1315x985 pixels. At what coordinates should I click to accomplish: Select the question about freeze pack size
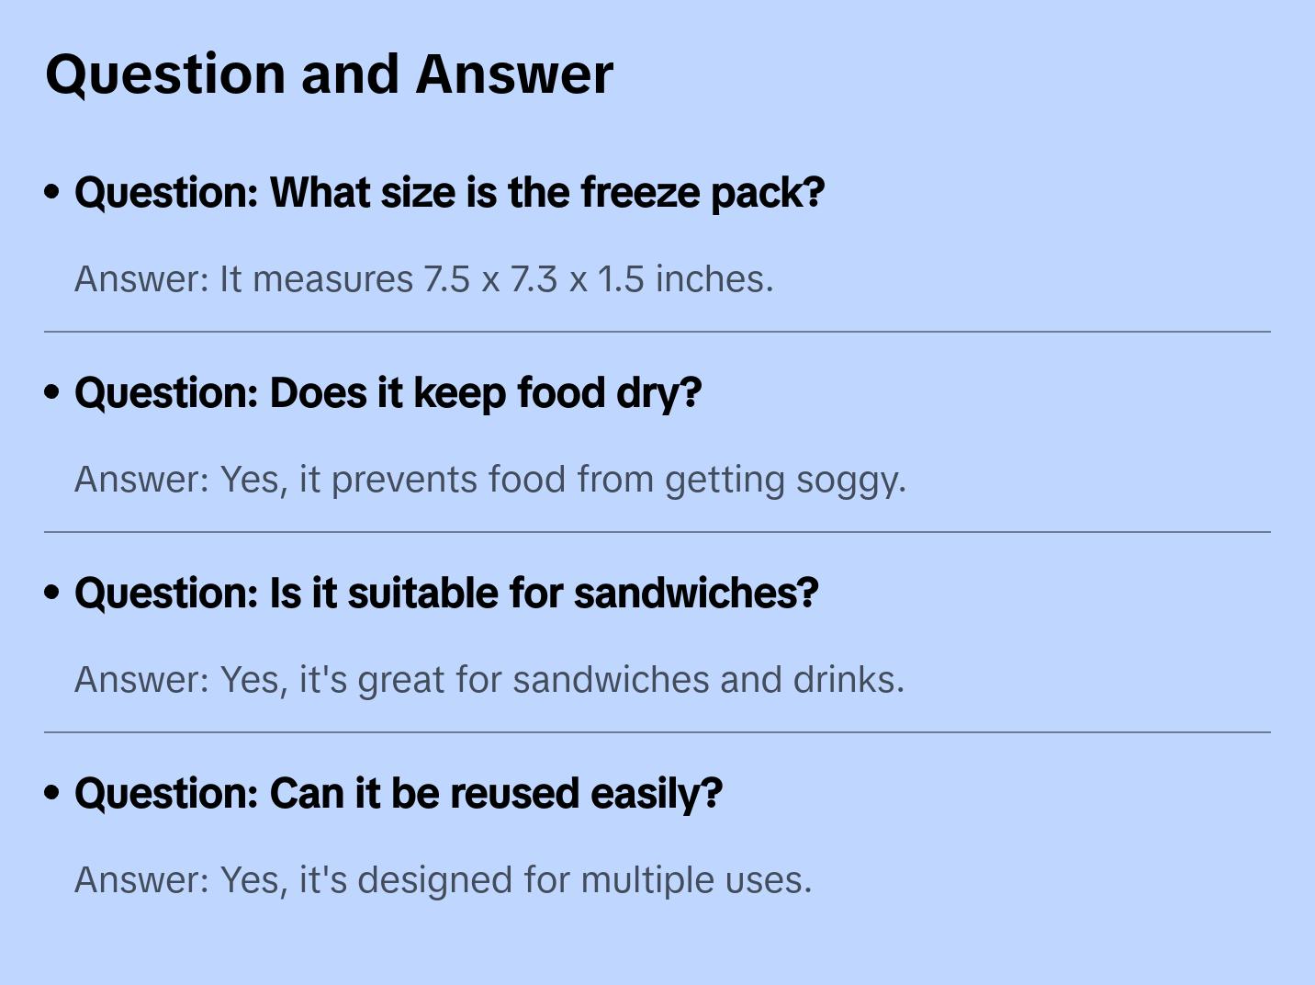(x=449, y=193)
